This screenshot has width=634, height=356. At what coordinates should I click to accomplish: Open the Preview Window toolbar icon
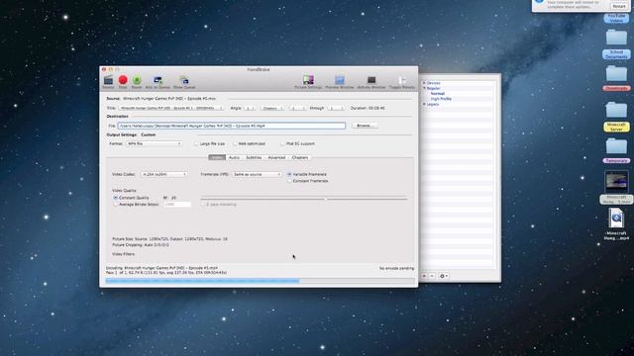(x=340, y=80)
